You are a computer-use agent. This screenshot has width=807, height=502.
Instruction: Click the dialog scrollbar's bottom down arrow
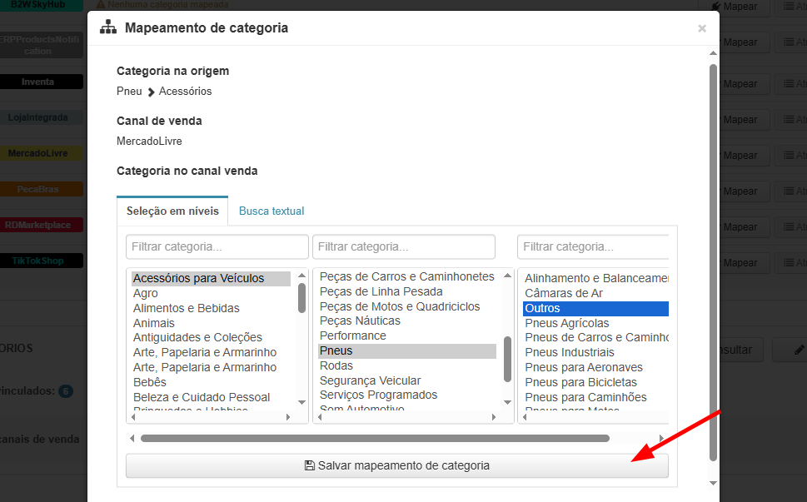click(x=713, y=483)
